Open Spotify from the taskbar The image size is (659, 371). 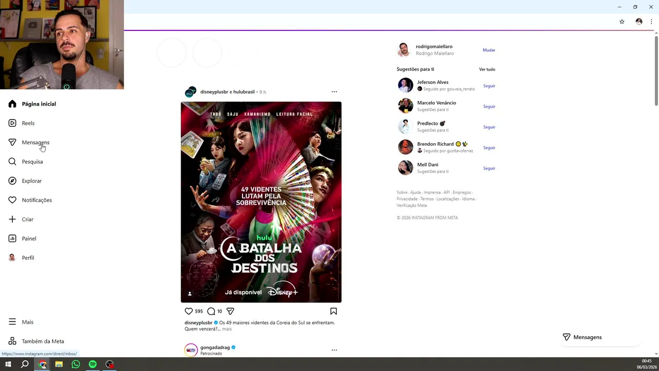[x=93, y=364]
